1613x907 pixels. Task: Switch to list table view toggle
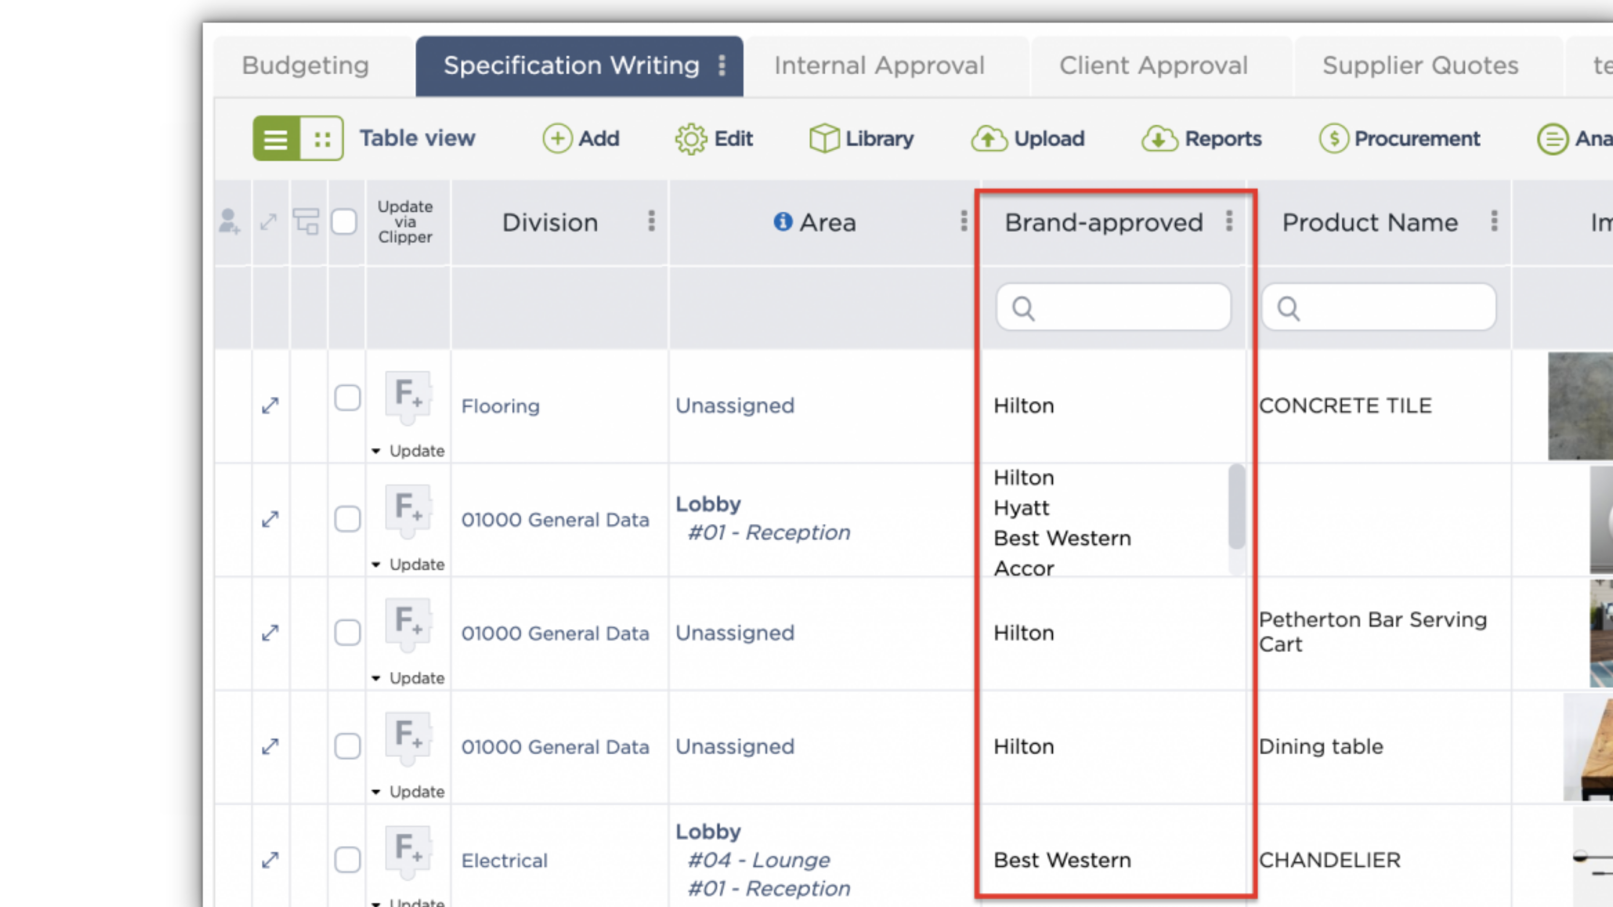pos(276,138)
